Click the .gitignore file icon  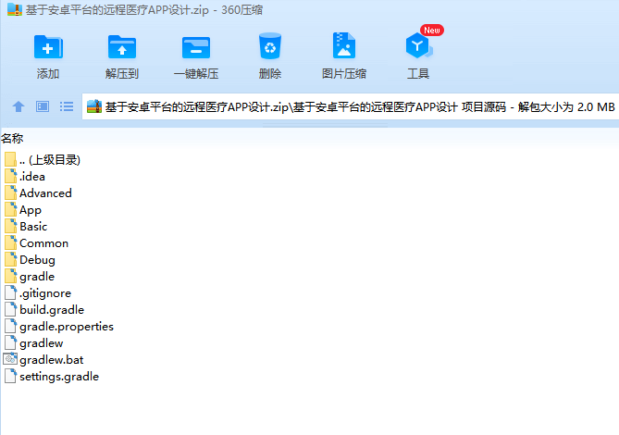(11, 292)
